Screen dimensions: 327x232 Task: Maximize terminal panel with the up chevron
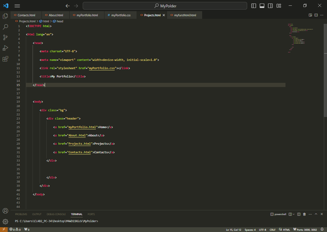tap(316, 214)
